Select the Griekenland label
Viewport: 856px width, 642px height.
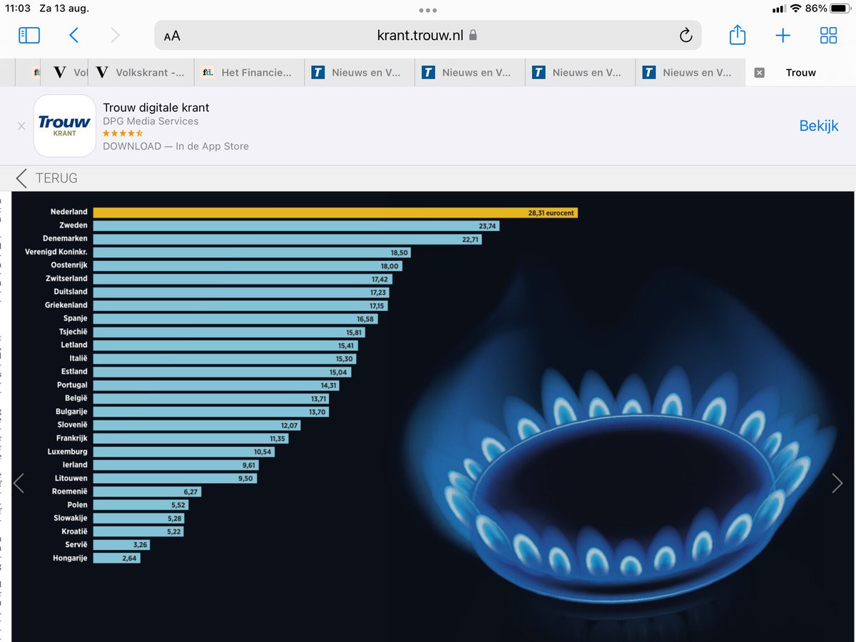coord(66,305)
